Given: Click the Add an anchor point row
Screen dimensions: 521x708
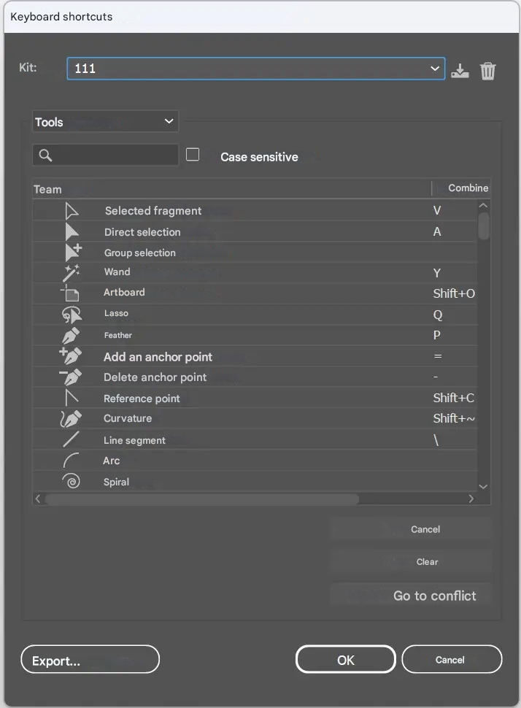Looking at the screenshot, I should pos(158,357).
